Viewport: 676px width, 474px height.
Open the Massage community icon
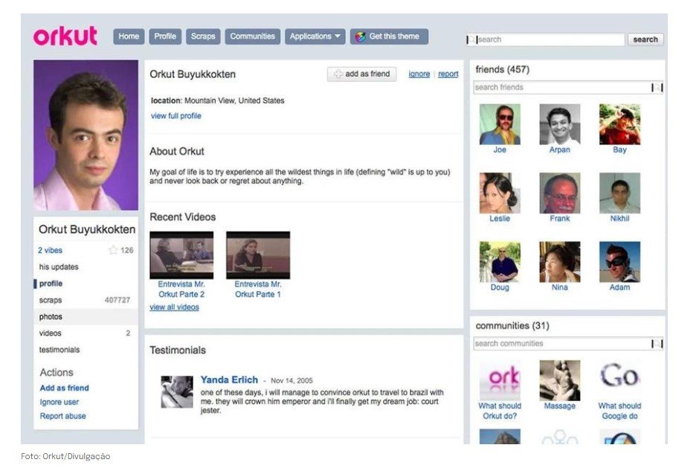point(559,380)
